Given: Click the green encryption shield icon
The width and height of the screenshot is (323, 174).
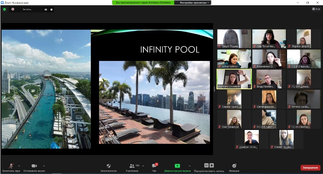Looking at the screenshot, I should pos(4,9).
